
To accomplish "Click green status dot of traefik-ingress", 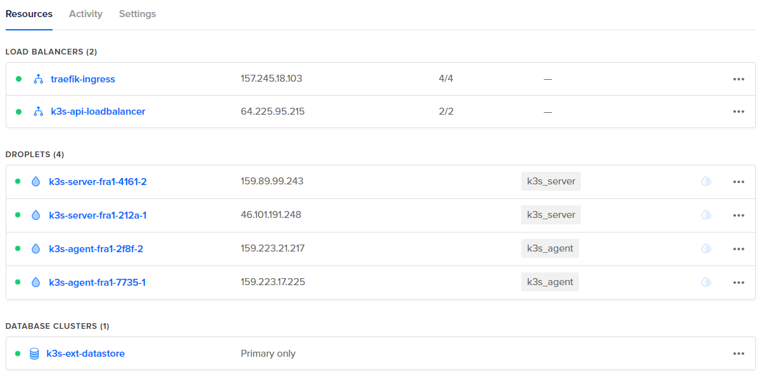I will point(18,79).
